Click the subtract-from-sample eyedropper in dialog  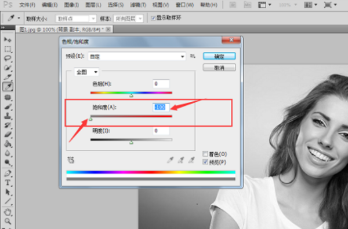[x=191, y=160]
